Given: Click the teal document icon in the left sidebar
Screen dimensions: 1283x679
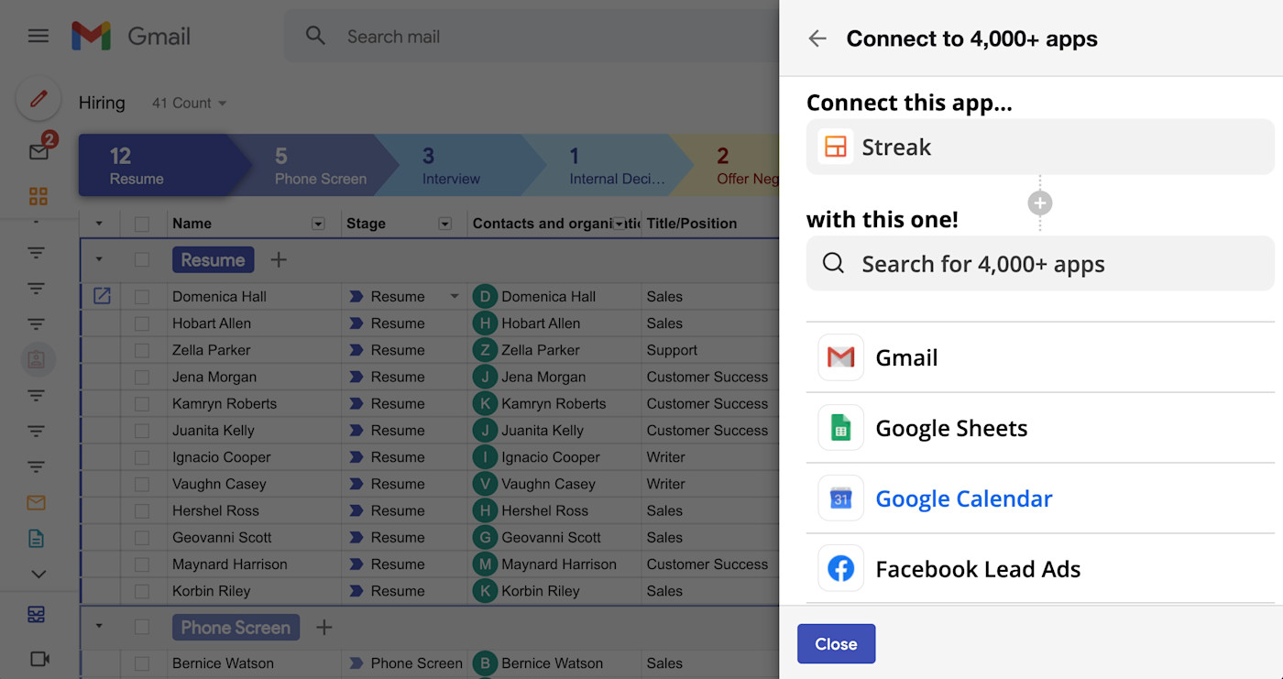Looking at the screenshot, I should pos(37,539).
